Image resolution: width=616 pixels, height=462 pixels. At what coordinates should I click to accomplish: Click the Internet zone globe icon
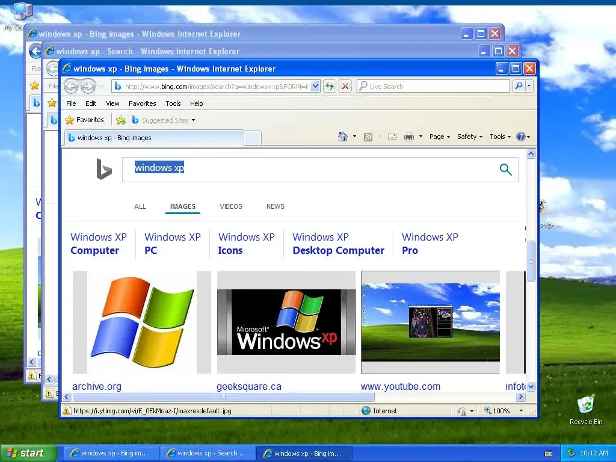(366, 410)
